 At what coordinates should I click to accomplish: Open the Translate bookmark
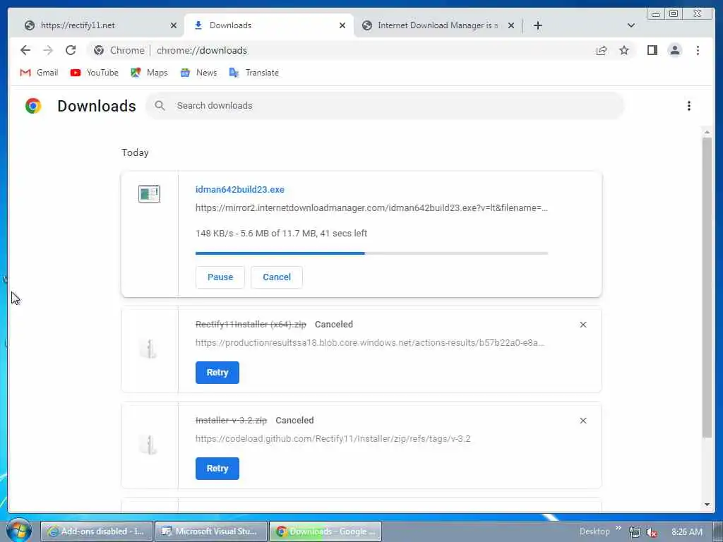(x=253, y=73)
